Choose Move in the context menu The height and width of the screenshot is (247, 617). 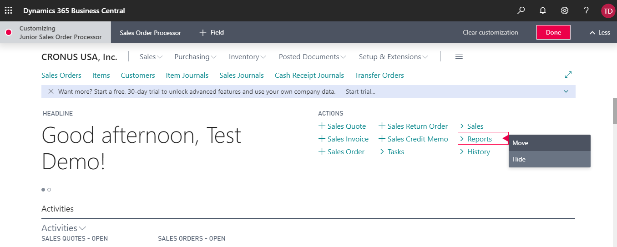550,143
